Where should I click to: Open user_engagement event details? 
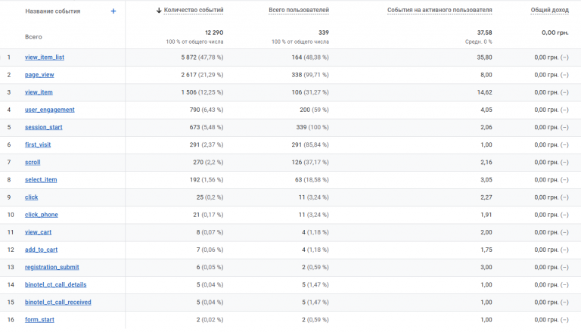tap(50, 110)
